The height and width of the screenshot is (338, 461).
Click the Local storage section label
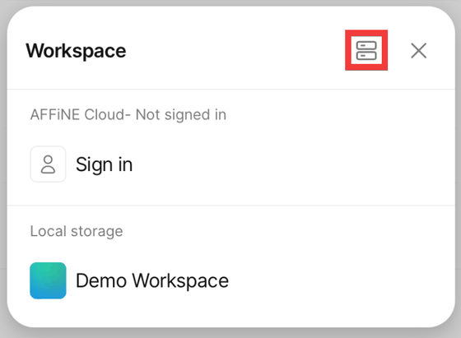(x=77, y=231)
